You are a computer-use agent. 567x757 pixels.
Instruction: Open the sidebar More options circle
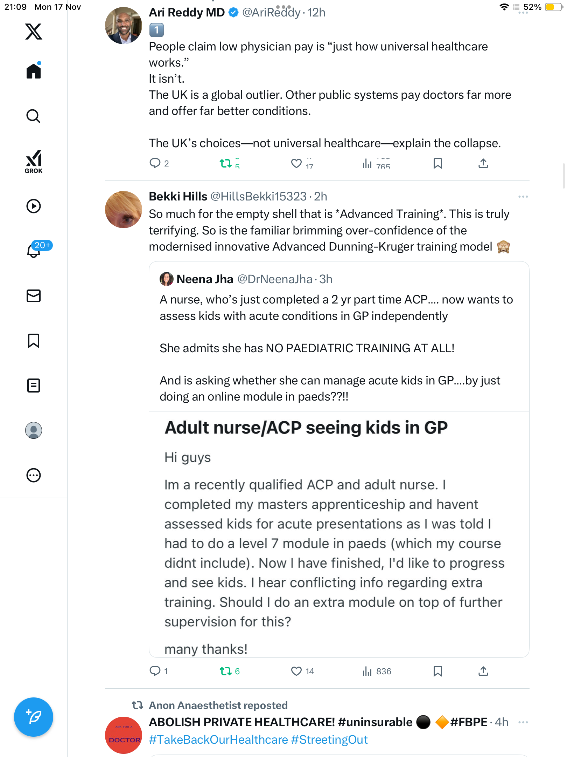[34, 475]
